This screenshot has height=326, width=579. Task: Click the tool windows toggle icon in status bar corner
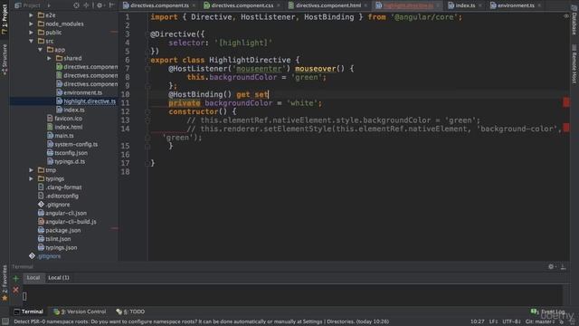[x=5, y=321]
